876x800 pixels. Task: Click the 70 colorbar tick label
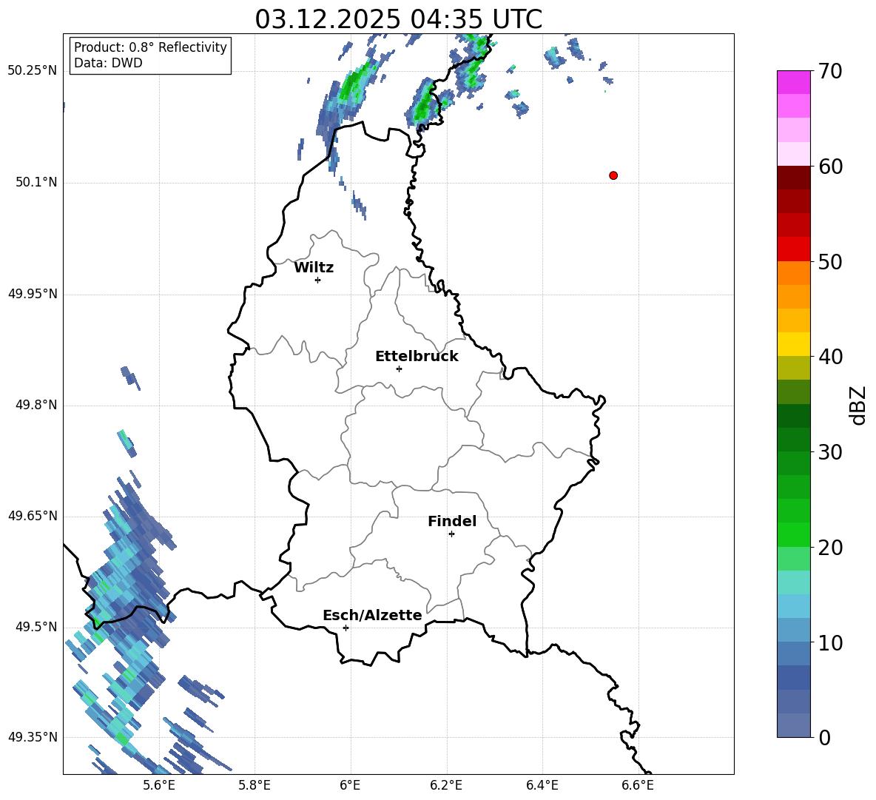[x=830, y=72]
